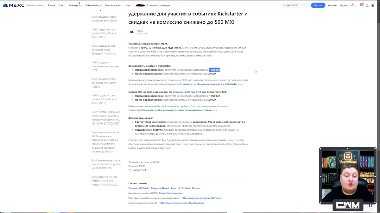
Task: Open the Кошелек menu item
Action: click(x=332, y=5)
